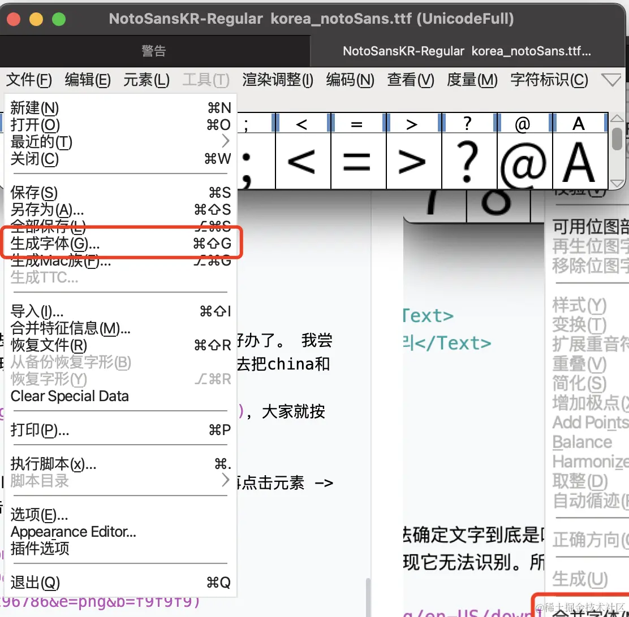Select the @ glyph cell
The height and width of the screenshot is (617, 629).
tap(524, 160)
